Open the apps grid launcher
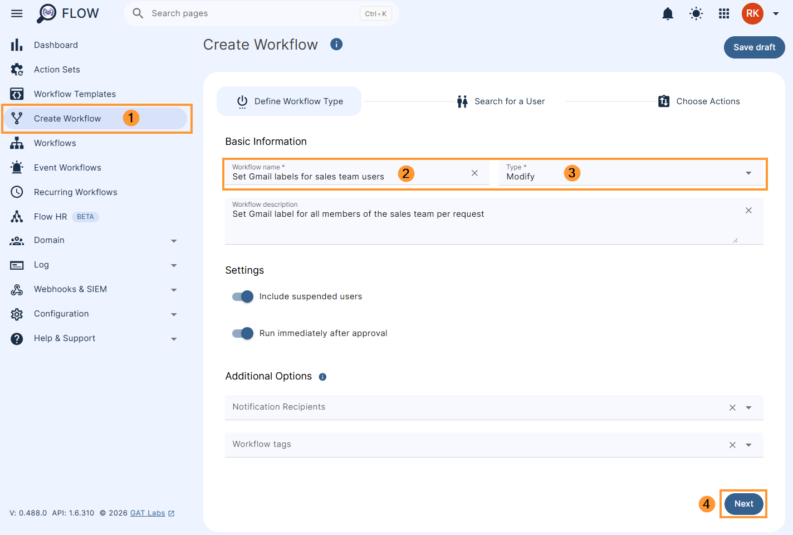 724,14
